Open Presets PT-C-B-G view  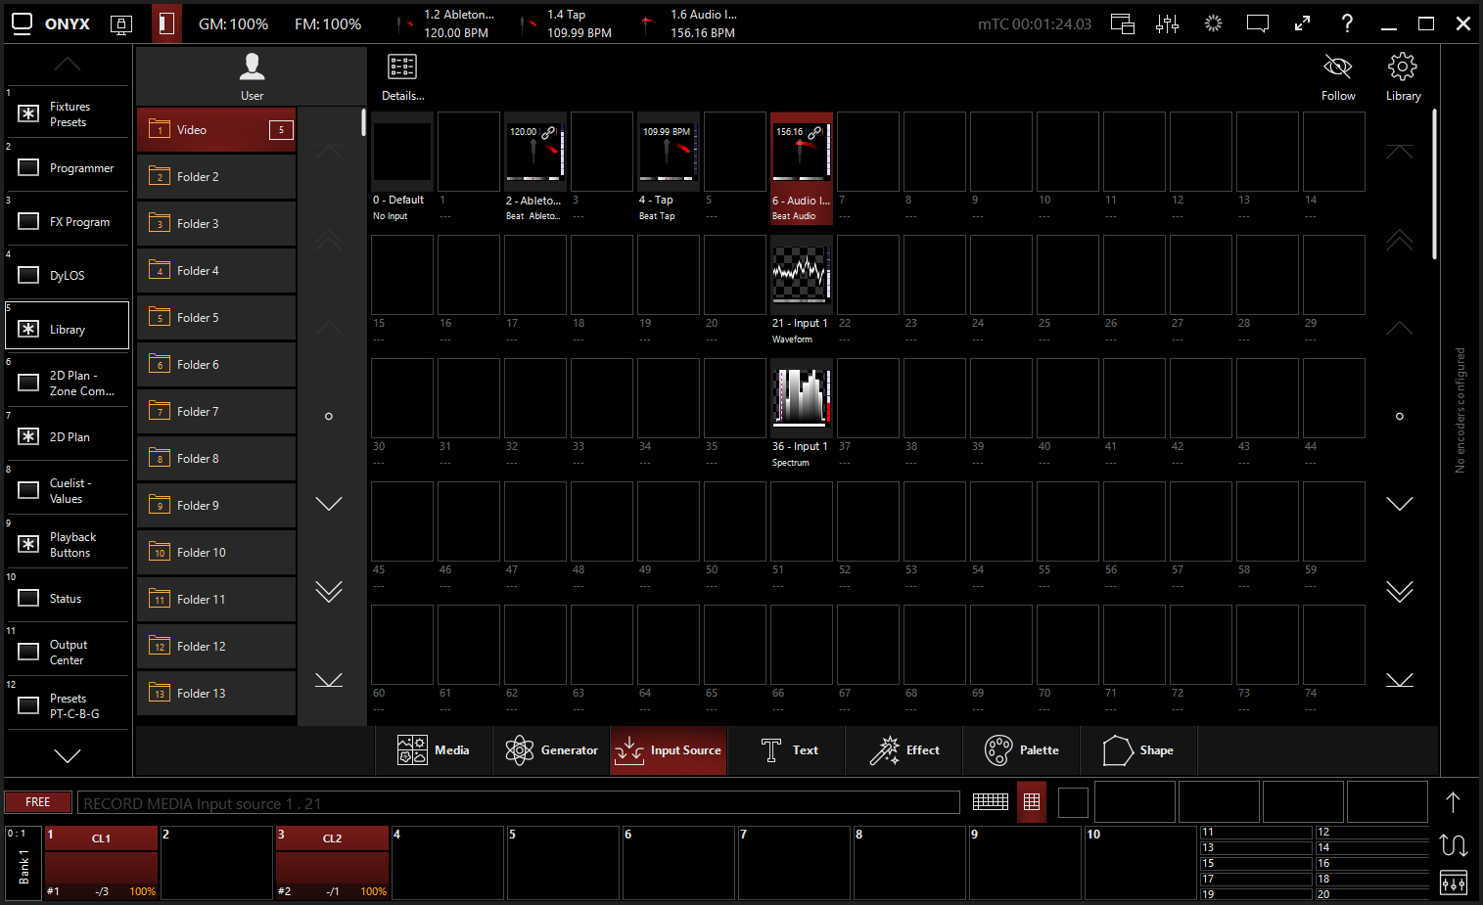tap(68, 705)
